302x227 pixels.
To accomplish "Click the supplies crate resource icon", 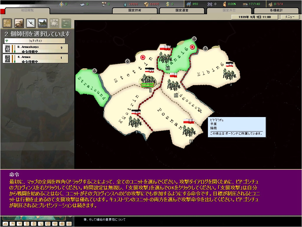I will click(x=146, y=4).
